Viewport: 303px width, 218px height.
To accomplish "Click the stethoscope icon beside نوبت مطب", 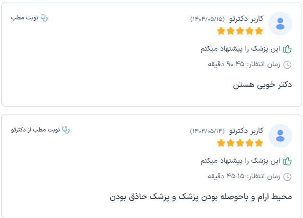I will (45, 18).
